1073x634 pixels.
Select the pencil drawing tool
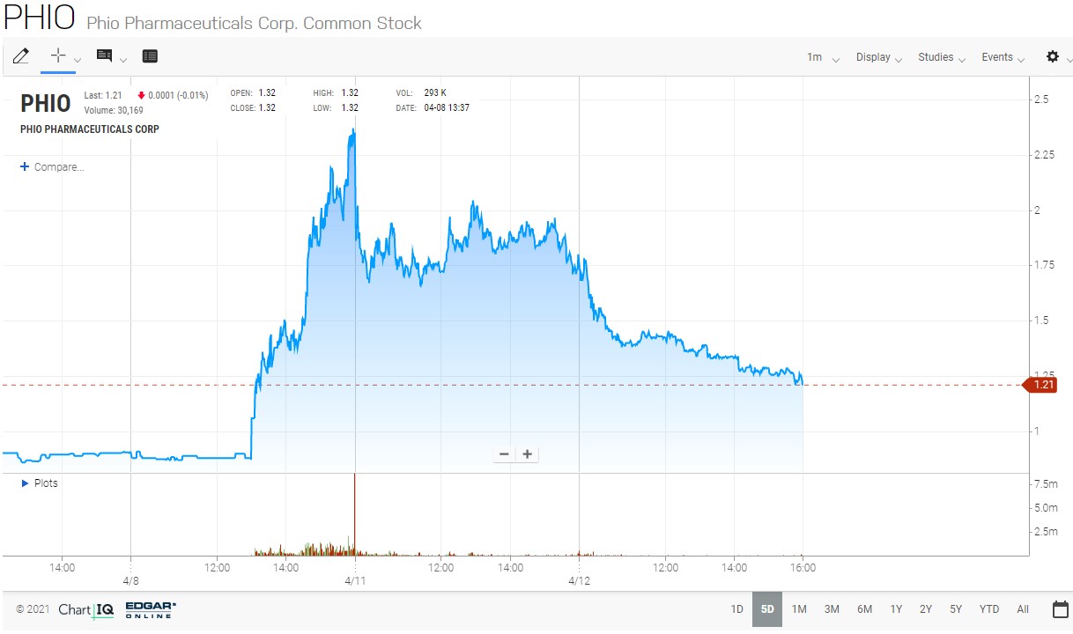coord(20,56)
